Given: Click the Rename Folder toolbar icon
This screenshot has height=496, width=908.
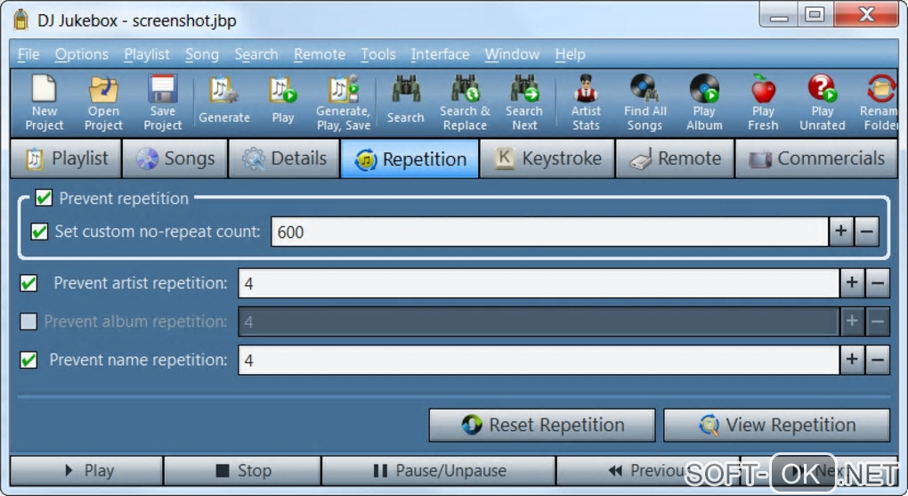Looking at the screenshot, I should coord(879,102).
